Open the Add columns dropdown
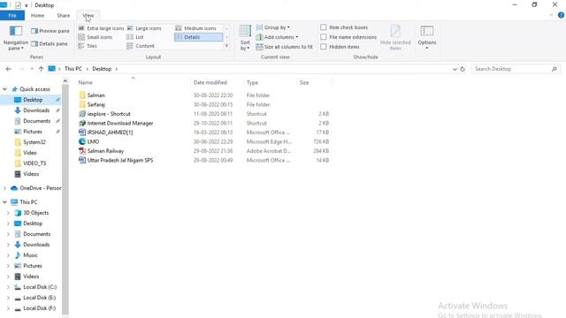Screen dimensions: 566x318 point(277,37)
